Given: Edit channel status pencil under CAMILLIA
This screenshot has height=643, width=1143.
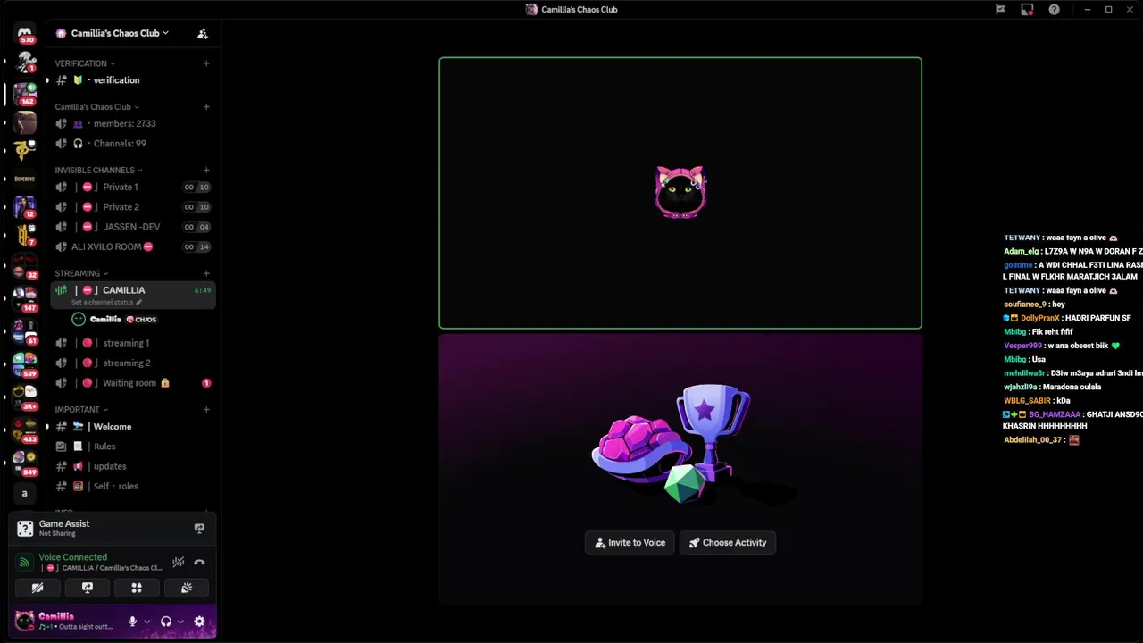Looking at the screenshot, I should tap(138, 303).
